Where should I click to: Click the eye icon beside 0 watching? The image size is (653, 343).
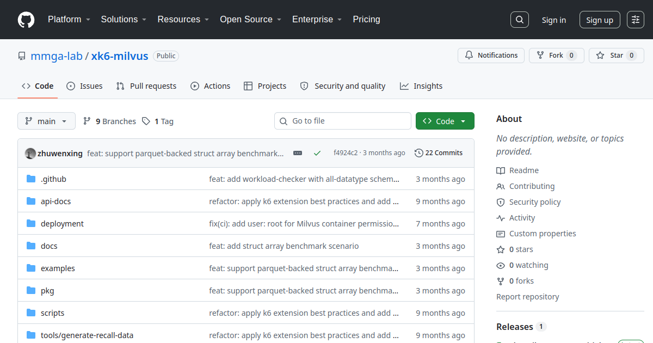point(501,265)
